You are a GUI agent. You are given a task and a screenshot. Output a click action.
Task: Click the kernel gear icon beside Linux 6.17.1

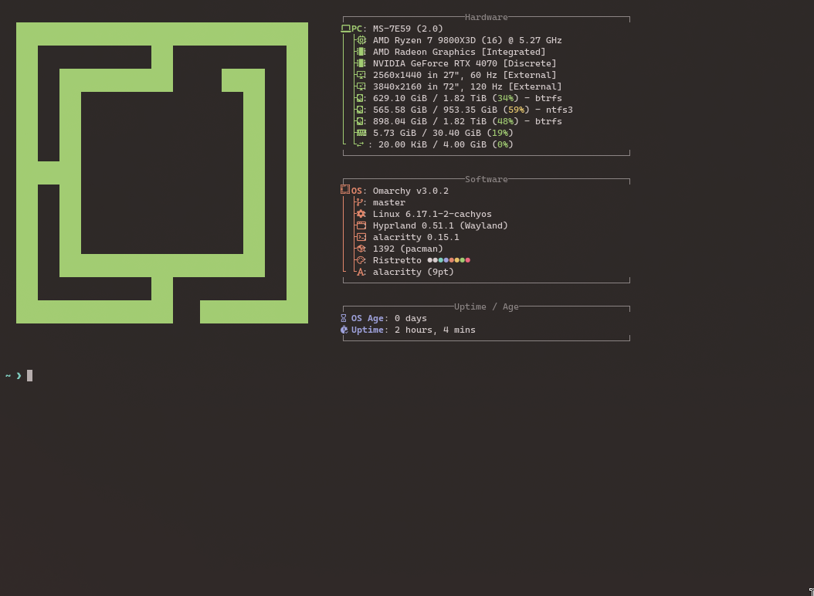[361, 214]
